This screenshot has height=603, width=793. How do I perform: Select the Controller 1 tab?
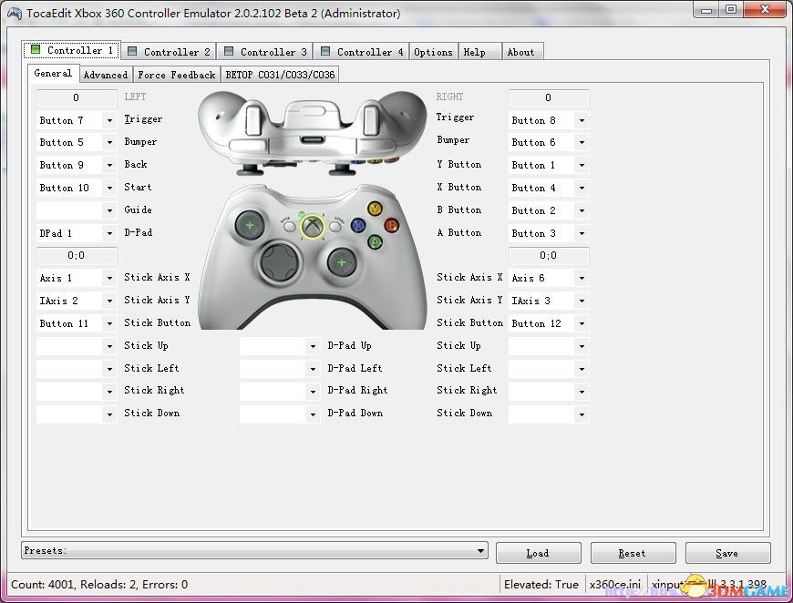[x=71, y=50]
